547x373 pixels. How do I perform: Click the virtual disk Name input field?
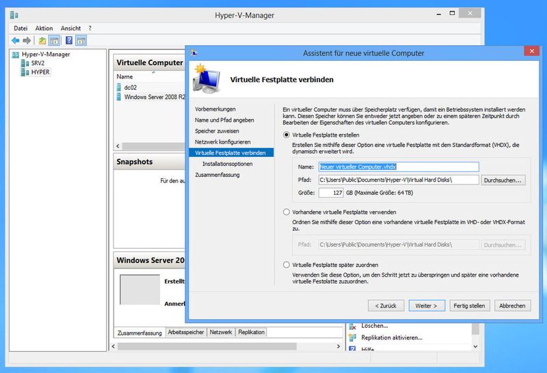point(399,167)
